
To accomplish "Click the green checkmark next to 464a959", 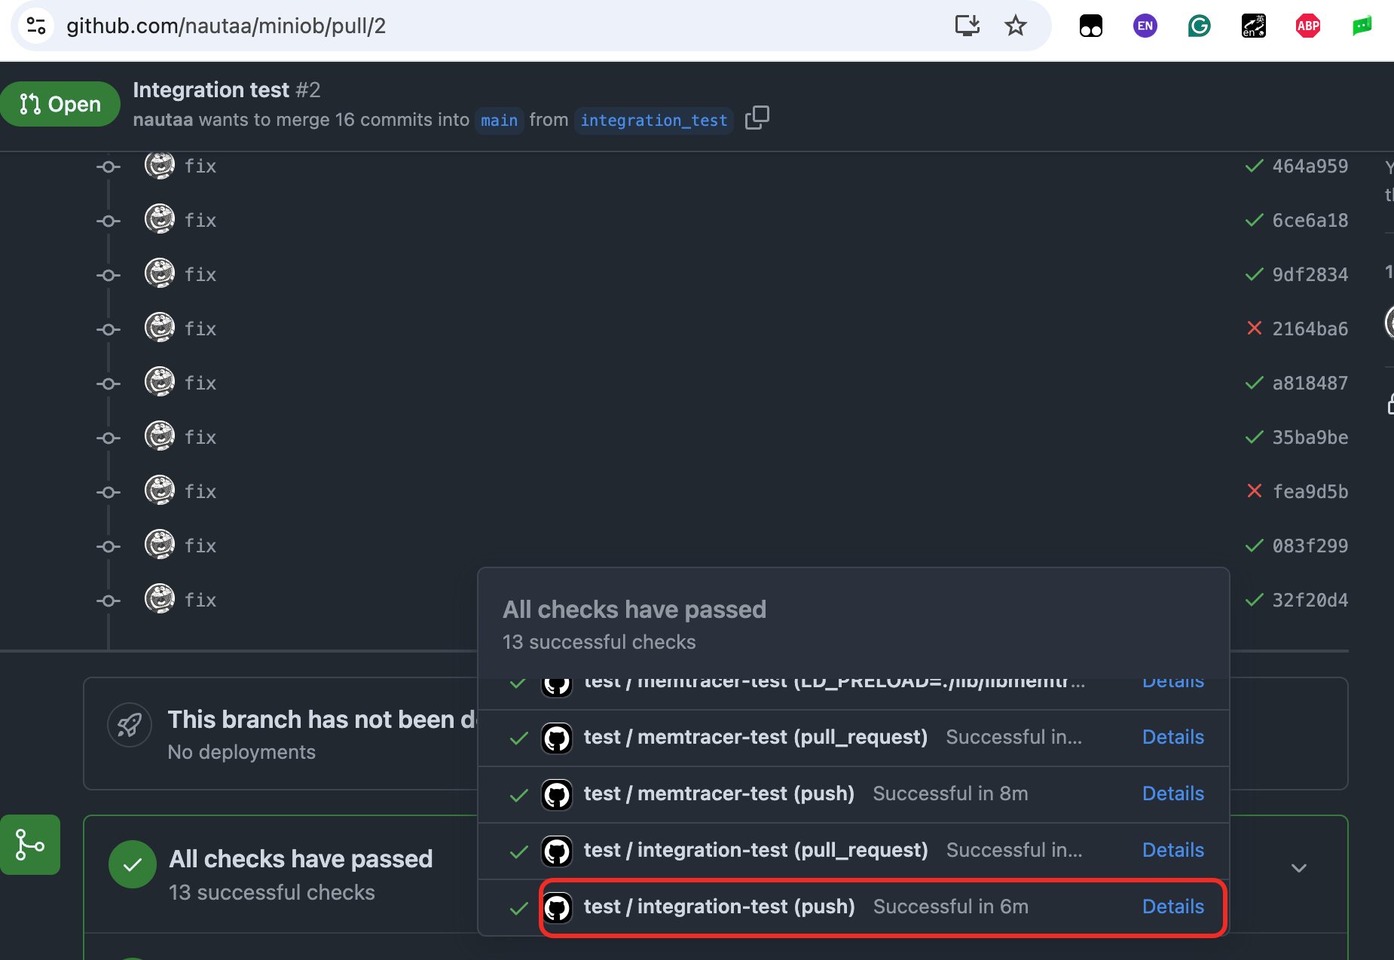I will pos(1254,166).
